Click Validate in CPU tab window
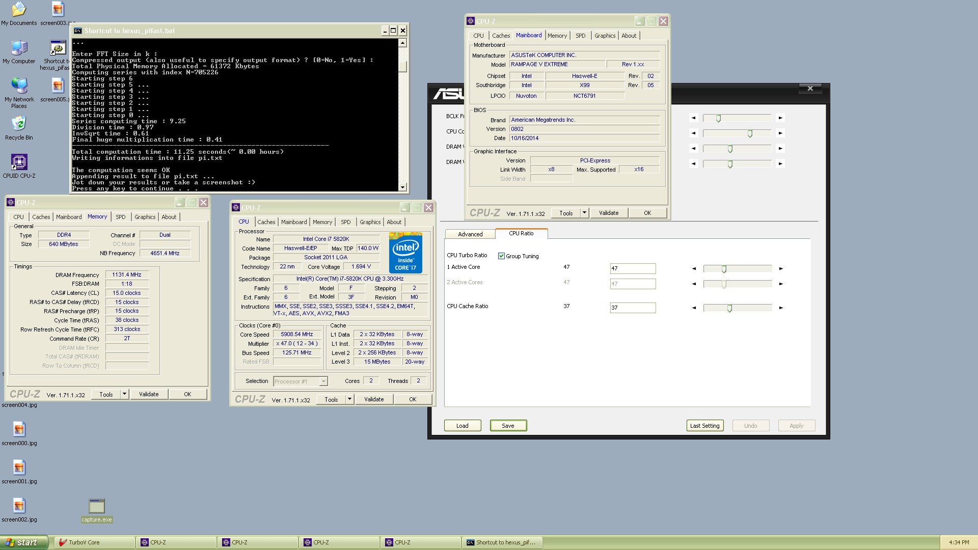Viewport: 978px width, 550px height. point(374,399)
